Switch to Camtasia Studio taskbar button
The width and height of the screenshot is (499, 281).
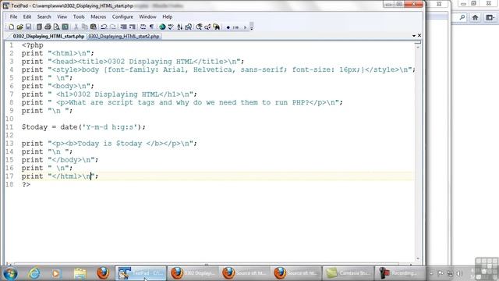point(348,273)
